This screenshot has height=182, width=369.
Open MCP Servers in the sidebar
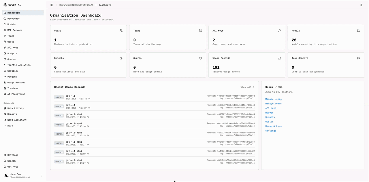point(23,30)
